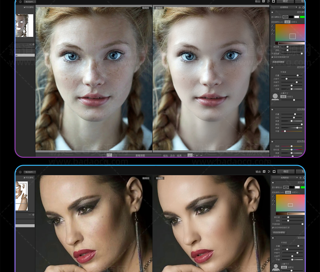Uncheck 预览蒙板 in the brunette window
This screenshot has height=272, width=320.
pyautogui.click(x=24, y=178)
